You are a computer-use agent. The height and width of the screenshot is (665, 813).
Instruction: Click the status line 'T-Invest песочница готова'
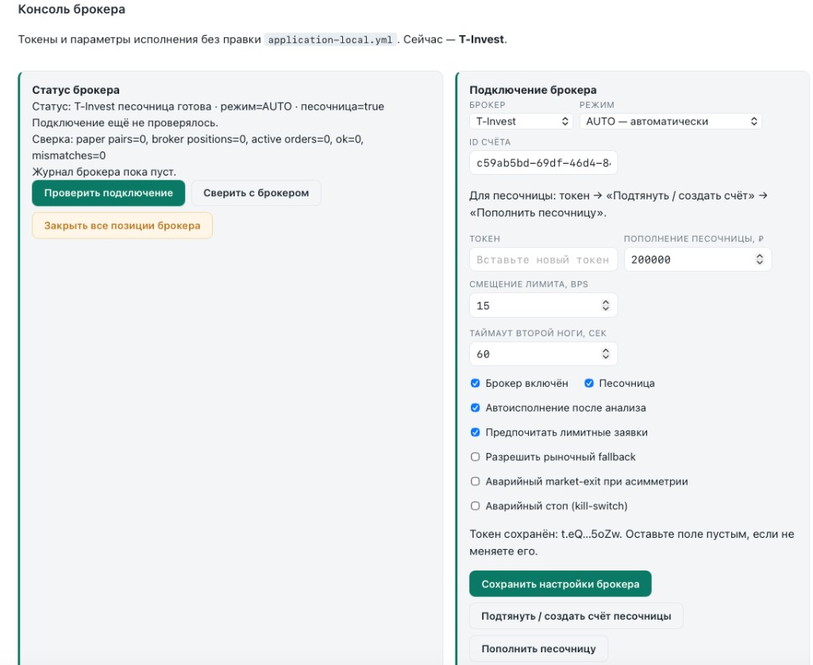(208, 106)
